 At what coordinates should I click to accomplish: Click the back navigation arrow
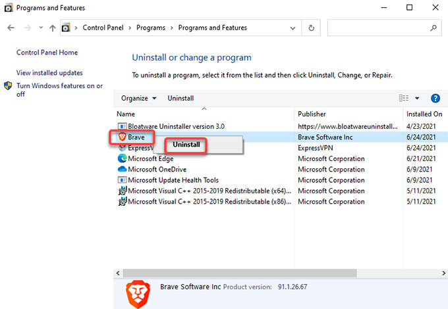click(x=11, y=28)
